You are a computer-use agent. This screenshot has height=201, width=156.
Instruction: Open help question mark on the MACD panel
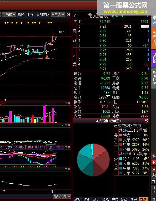(x=63, y=125)
